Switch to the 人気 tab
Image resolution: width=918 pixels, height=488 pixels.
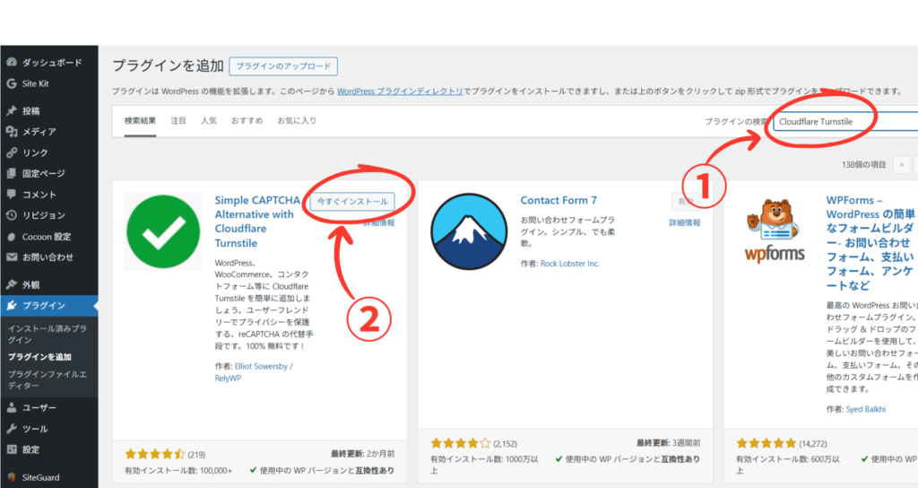[208, 120]
